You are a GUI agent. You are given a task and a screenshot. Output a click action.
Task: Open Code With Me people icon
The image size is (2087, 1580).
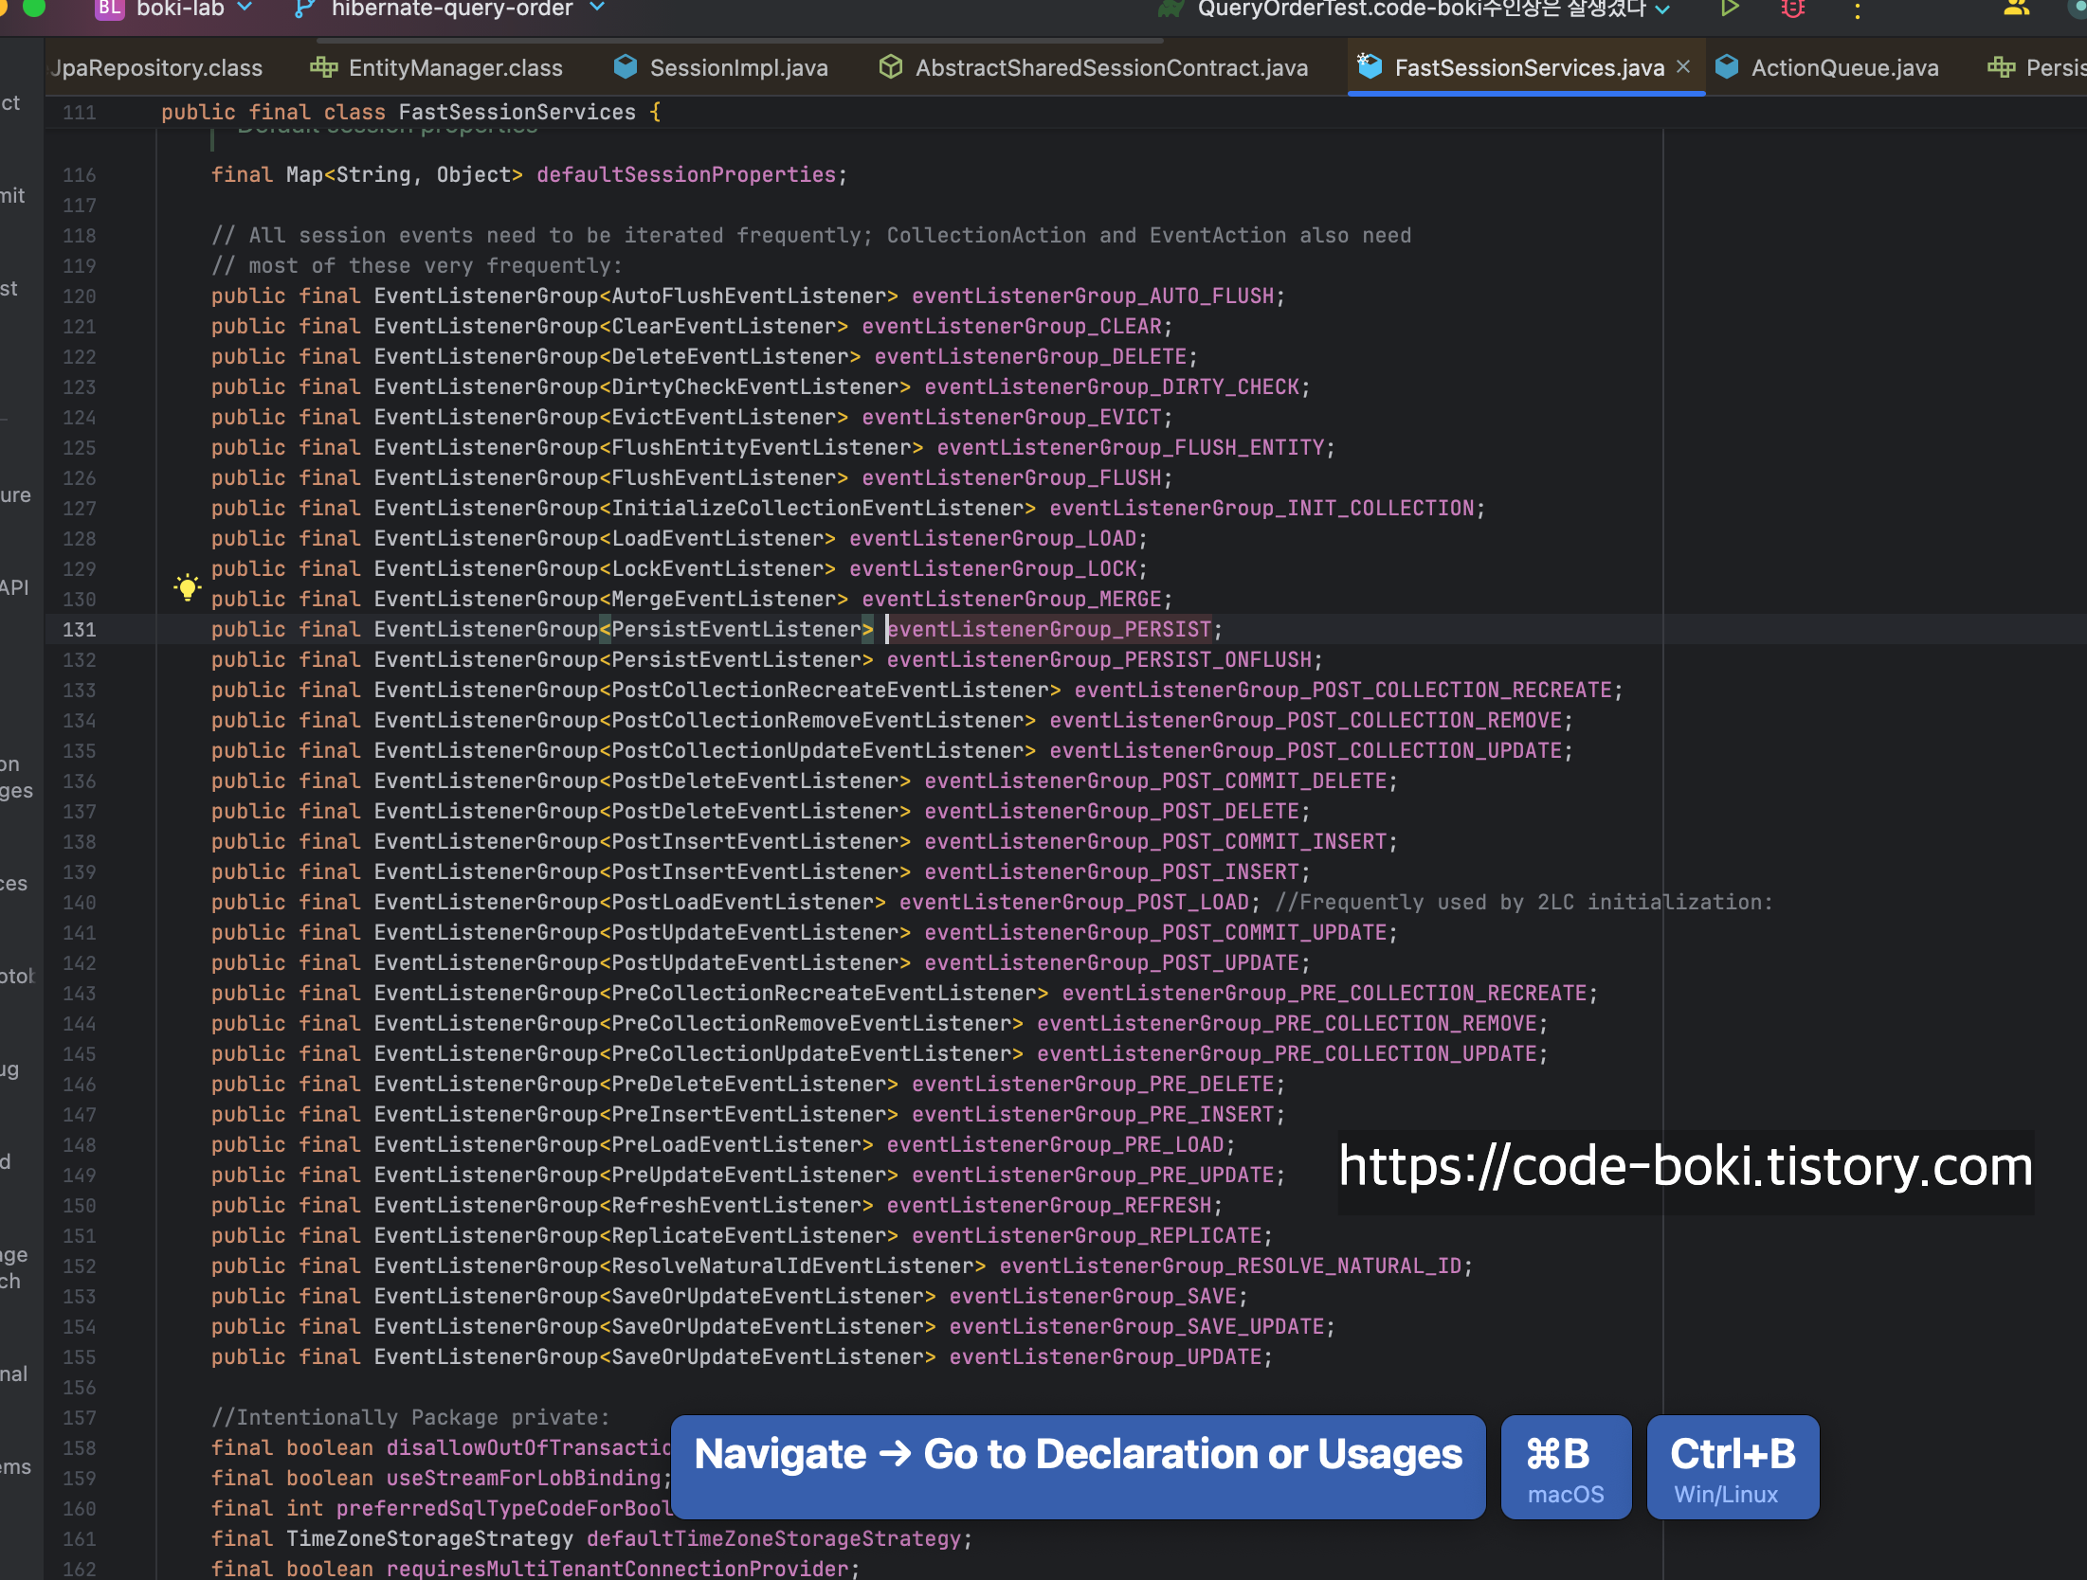(2016, 9)
